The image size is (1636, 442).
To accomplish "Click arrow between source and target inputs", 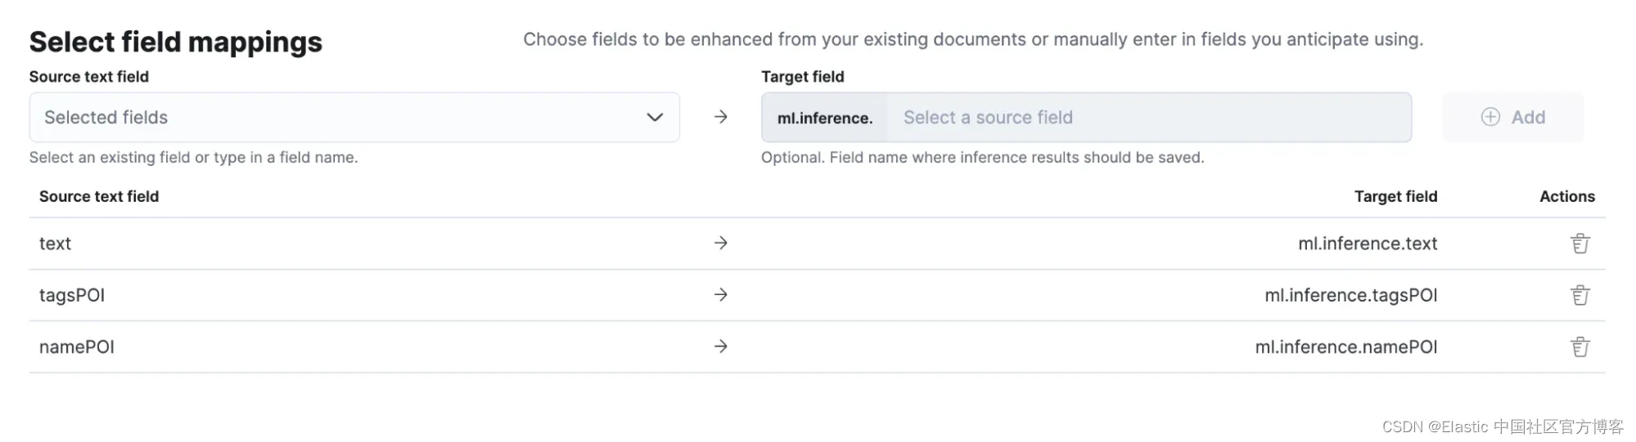I will [x=720, y=118].
